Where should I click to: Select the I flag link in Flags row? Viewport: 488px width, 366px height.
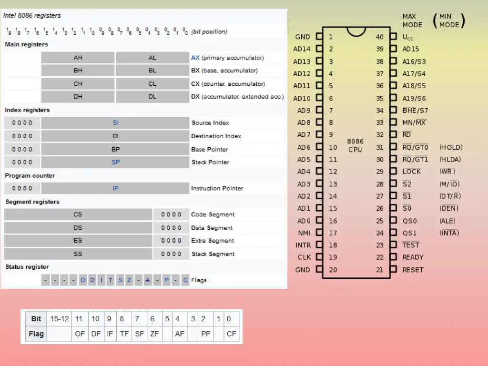102,280
